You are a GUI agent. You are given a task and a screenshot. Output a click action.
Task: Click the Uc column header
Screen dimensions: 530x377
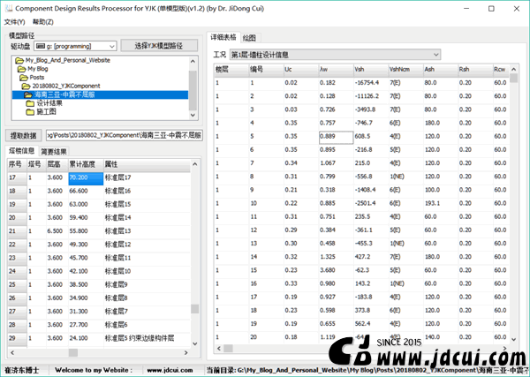tap(301, 69)
